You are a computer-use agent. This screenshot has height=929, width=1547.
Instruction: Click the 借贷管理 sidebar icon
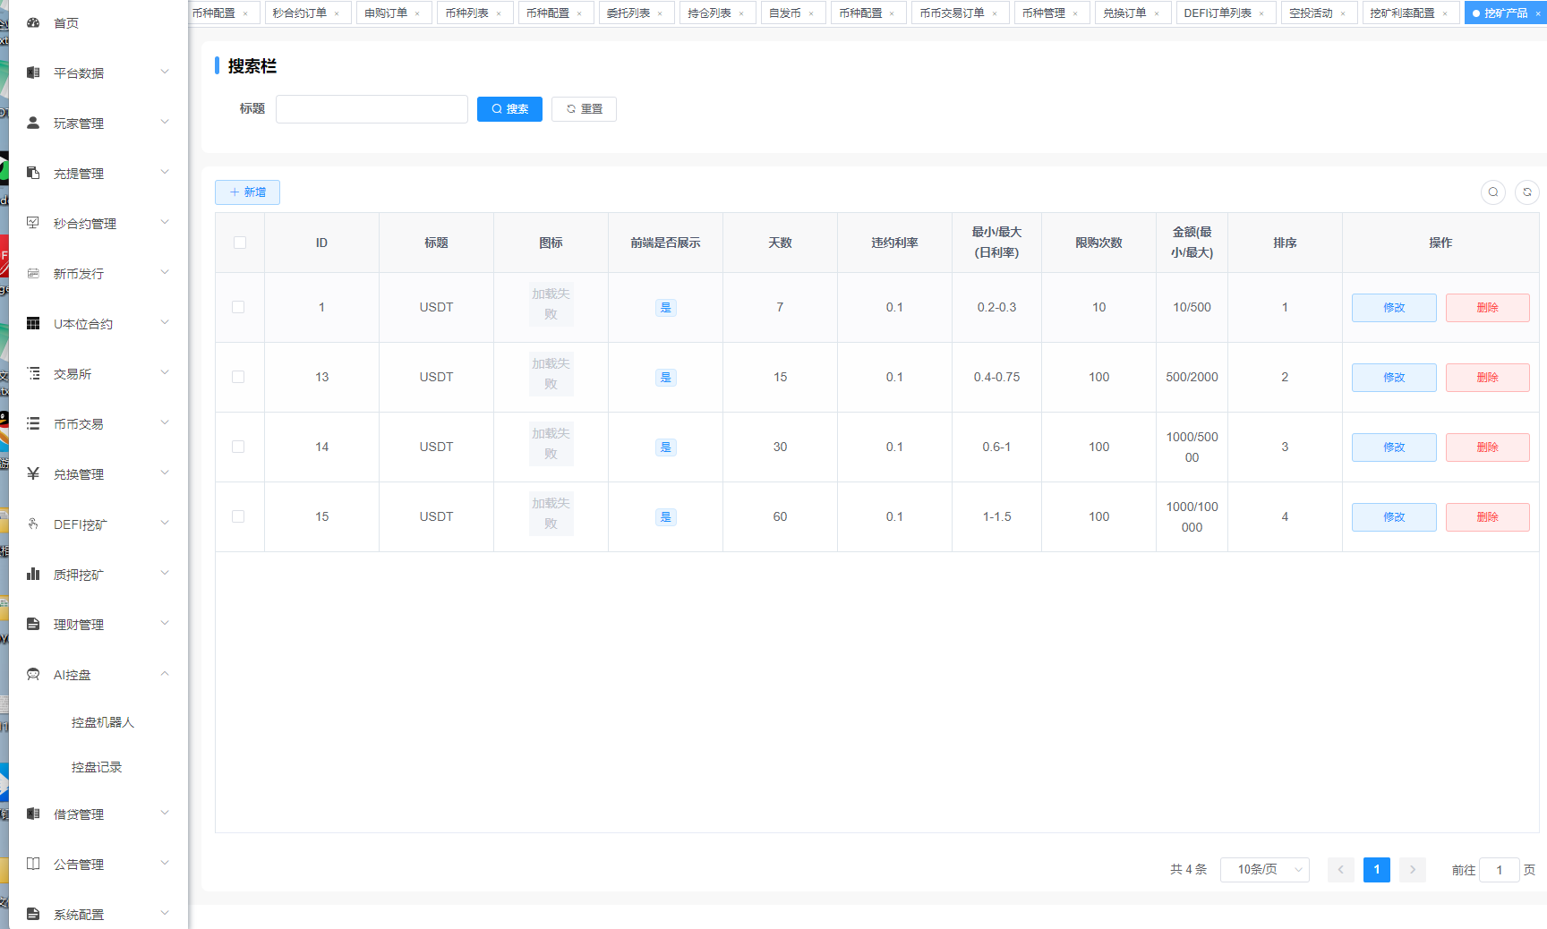click(33, 814)
